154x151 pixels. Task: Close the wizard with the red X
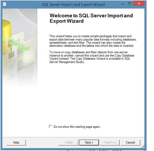(139, 4)
